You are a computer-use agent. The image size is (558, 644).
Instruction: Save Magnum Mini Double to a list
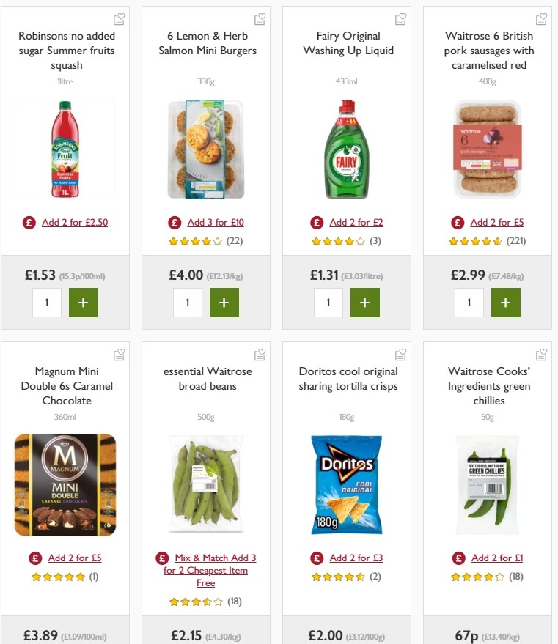[118, 354]
